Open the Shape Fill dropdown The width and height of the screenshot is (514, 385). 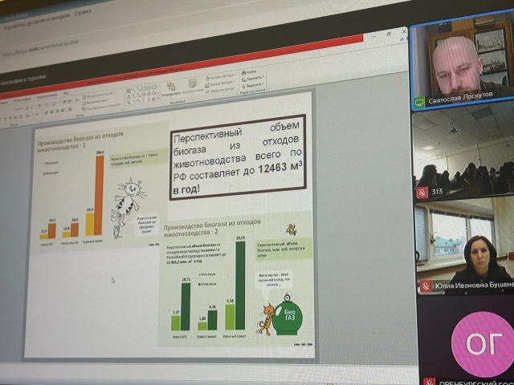(x=220, y=76)
